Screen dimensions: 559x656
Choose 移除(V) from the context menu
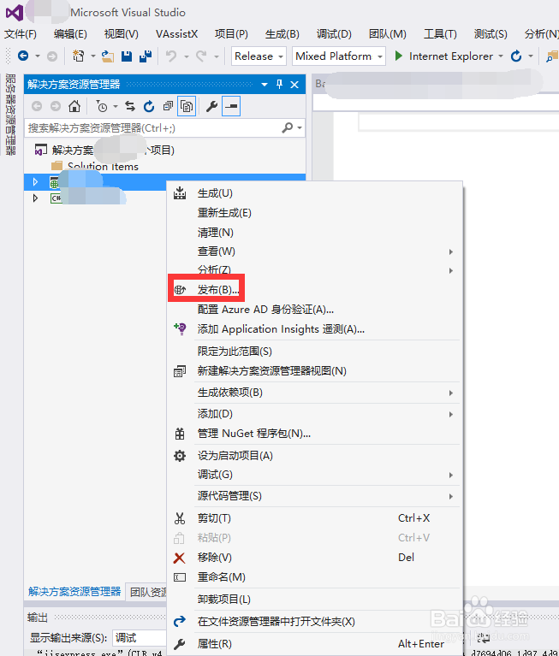click(x=315, y=558)
